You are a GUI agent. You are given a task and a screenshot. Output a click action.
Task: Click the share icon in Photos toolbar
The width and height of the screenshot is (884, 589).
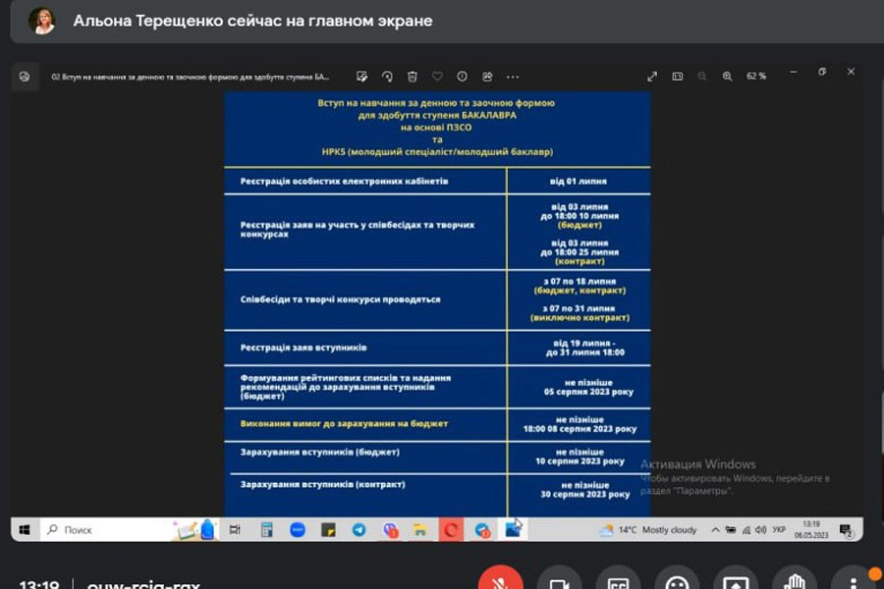pos(487,77)
